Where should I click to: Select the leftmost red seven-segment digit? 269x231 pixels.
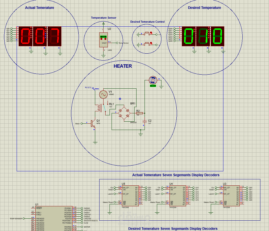pyautogui.click(x=26, y=36)
